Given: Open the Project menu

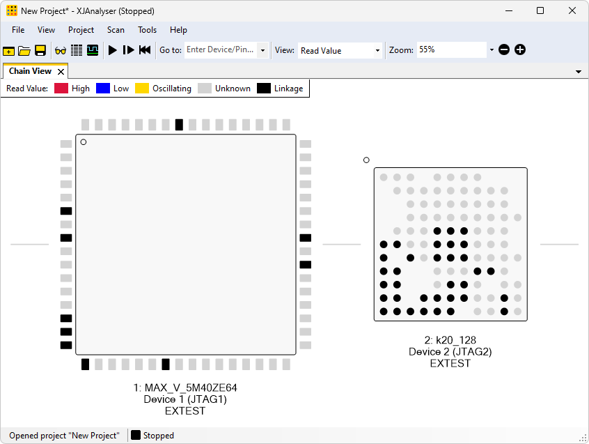Looking at the screenshot, I should click(x=81, y=30).
